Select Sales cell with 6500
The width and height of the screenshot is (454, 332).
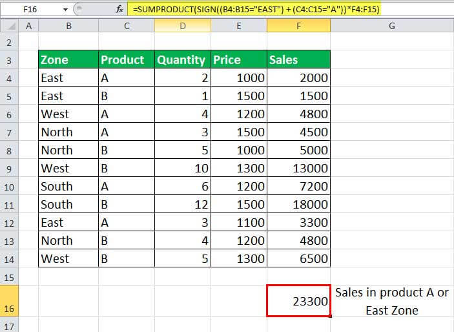coord(298,258)
